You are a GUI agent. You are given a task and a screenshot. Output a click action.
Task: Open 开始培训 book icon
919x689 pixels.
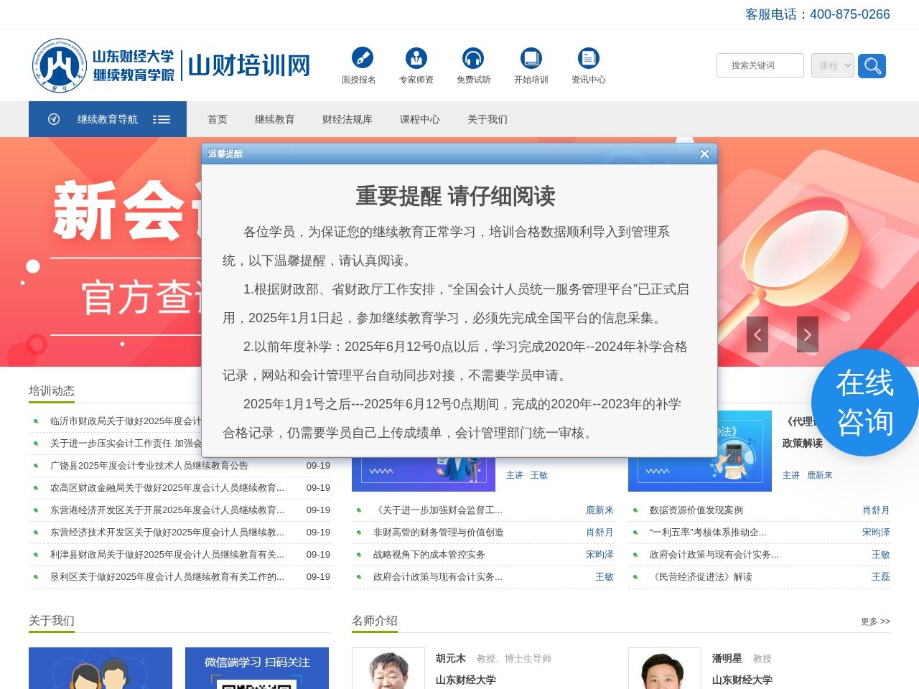(x=531, y=59)
